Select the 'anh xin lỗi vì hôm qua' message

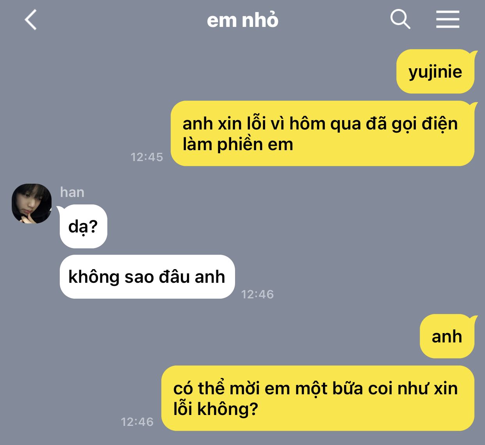[323, 133]
